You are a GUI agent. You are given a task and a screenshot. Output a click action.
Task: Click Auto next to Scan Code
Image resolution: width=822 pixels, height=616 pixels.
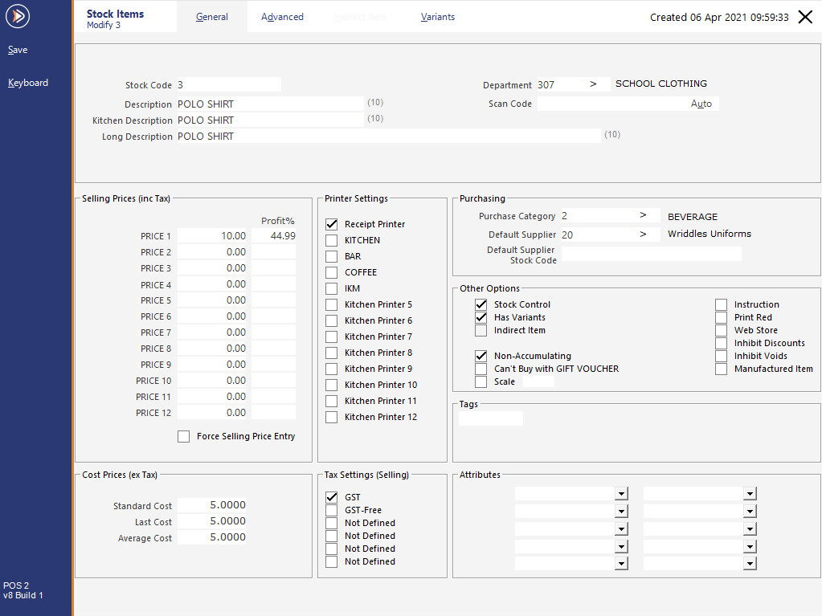(701, 104)
